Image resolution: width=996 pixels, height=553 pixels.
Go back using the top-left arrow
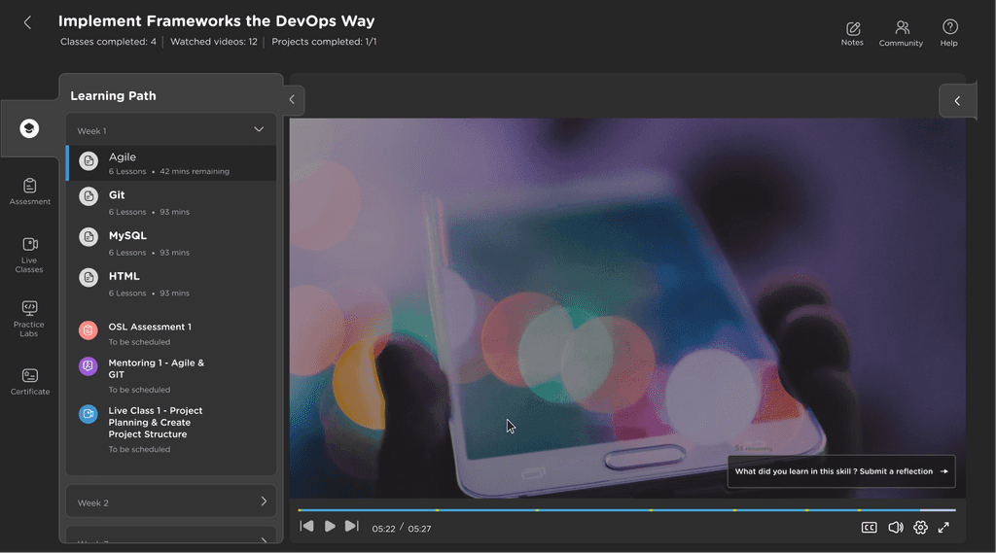coord(27,23)
